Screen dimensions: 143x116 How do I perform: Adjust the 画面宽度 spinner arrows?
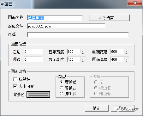(126, 52)
